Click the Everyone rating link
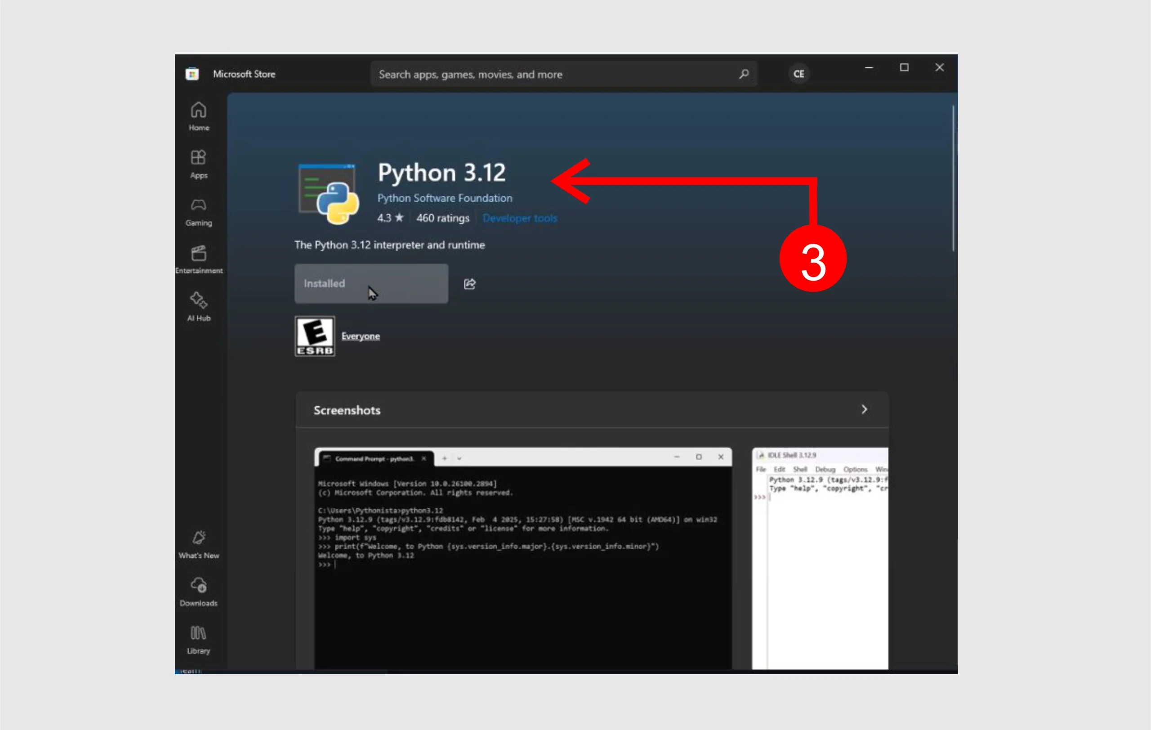Screen dimensions: 1151x730 361,336
